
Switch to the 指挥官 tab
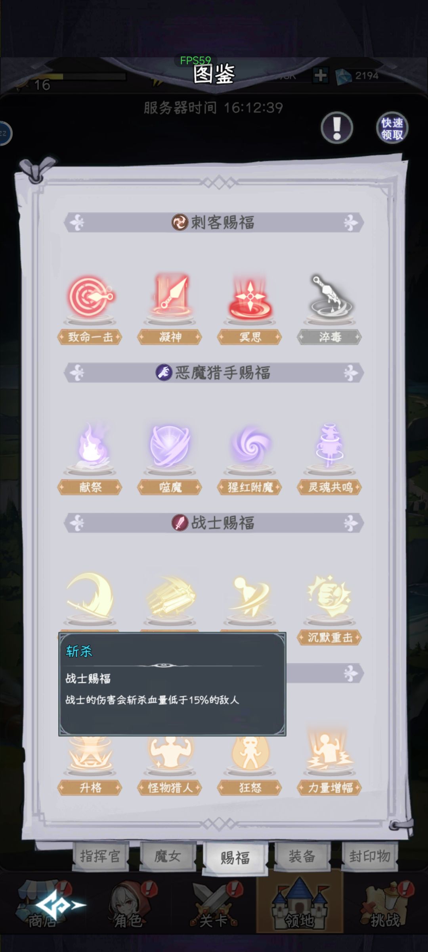(101, 856)
